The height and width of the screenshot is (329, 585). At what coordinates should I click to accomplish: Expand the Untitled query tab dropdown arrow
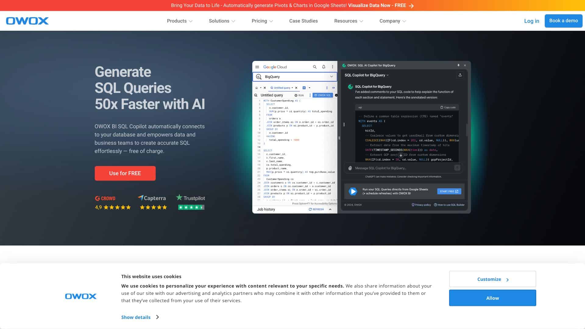[292, 88]
